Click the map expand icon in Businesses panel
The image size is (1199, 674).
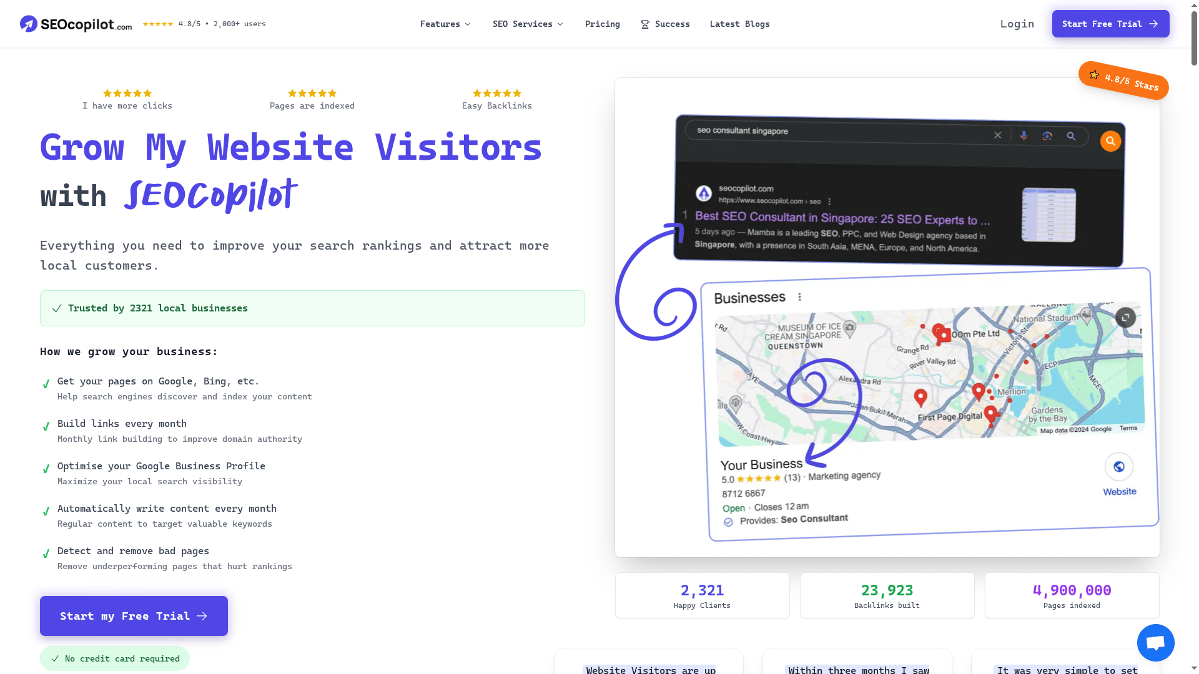click(x=1125, y=318)
